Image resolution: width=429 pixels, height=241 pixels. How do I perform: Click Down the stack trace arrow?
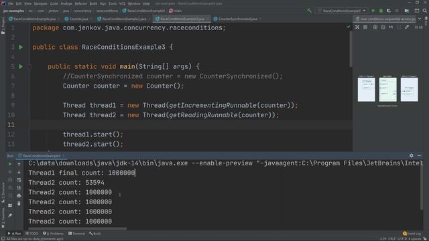coord(19,172)
